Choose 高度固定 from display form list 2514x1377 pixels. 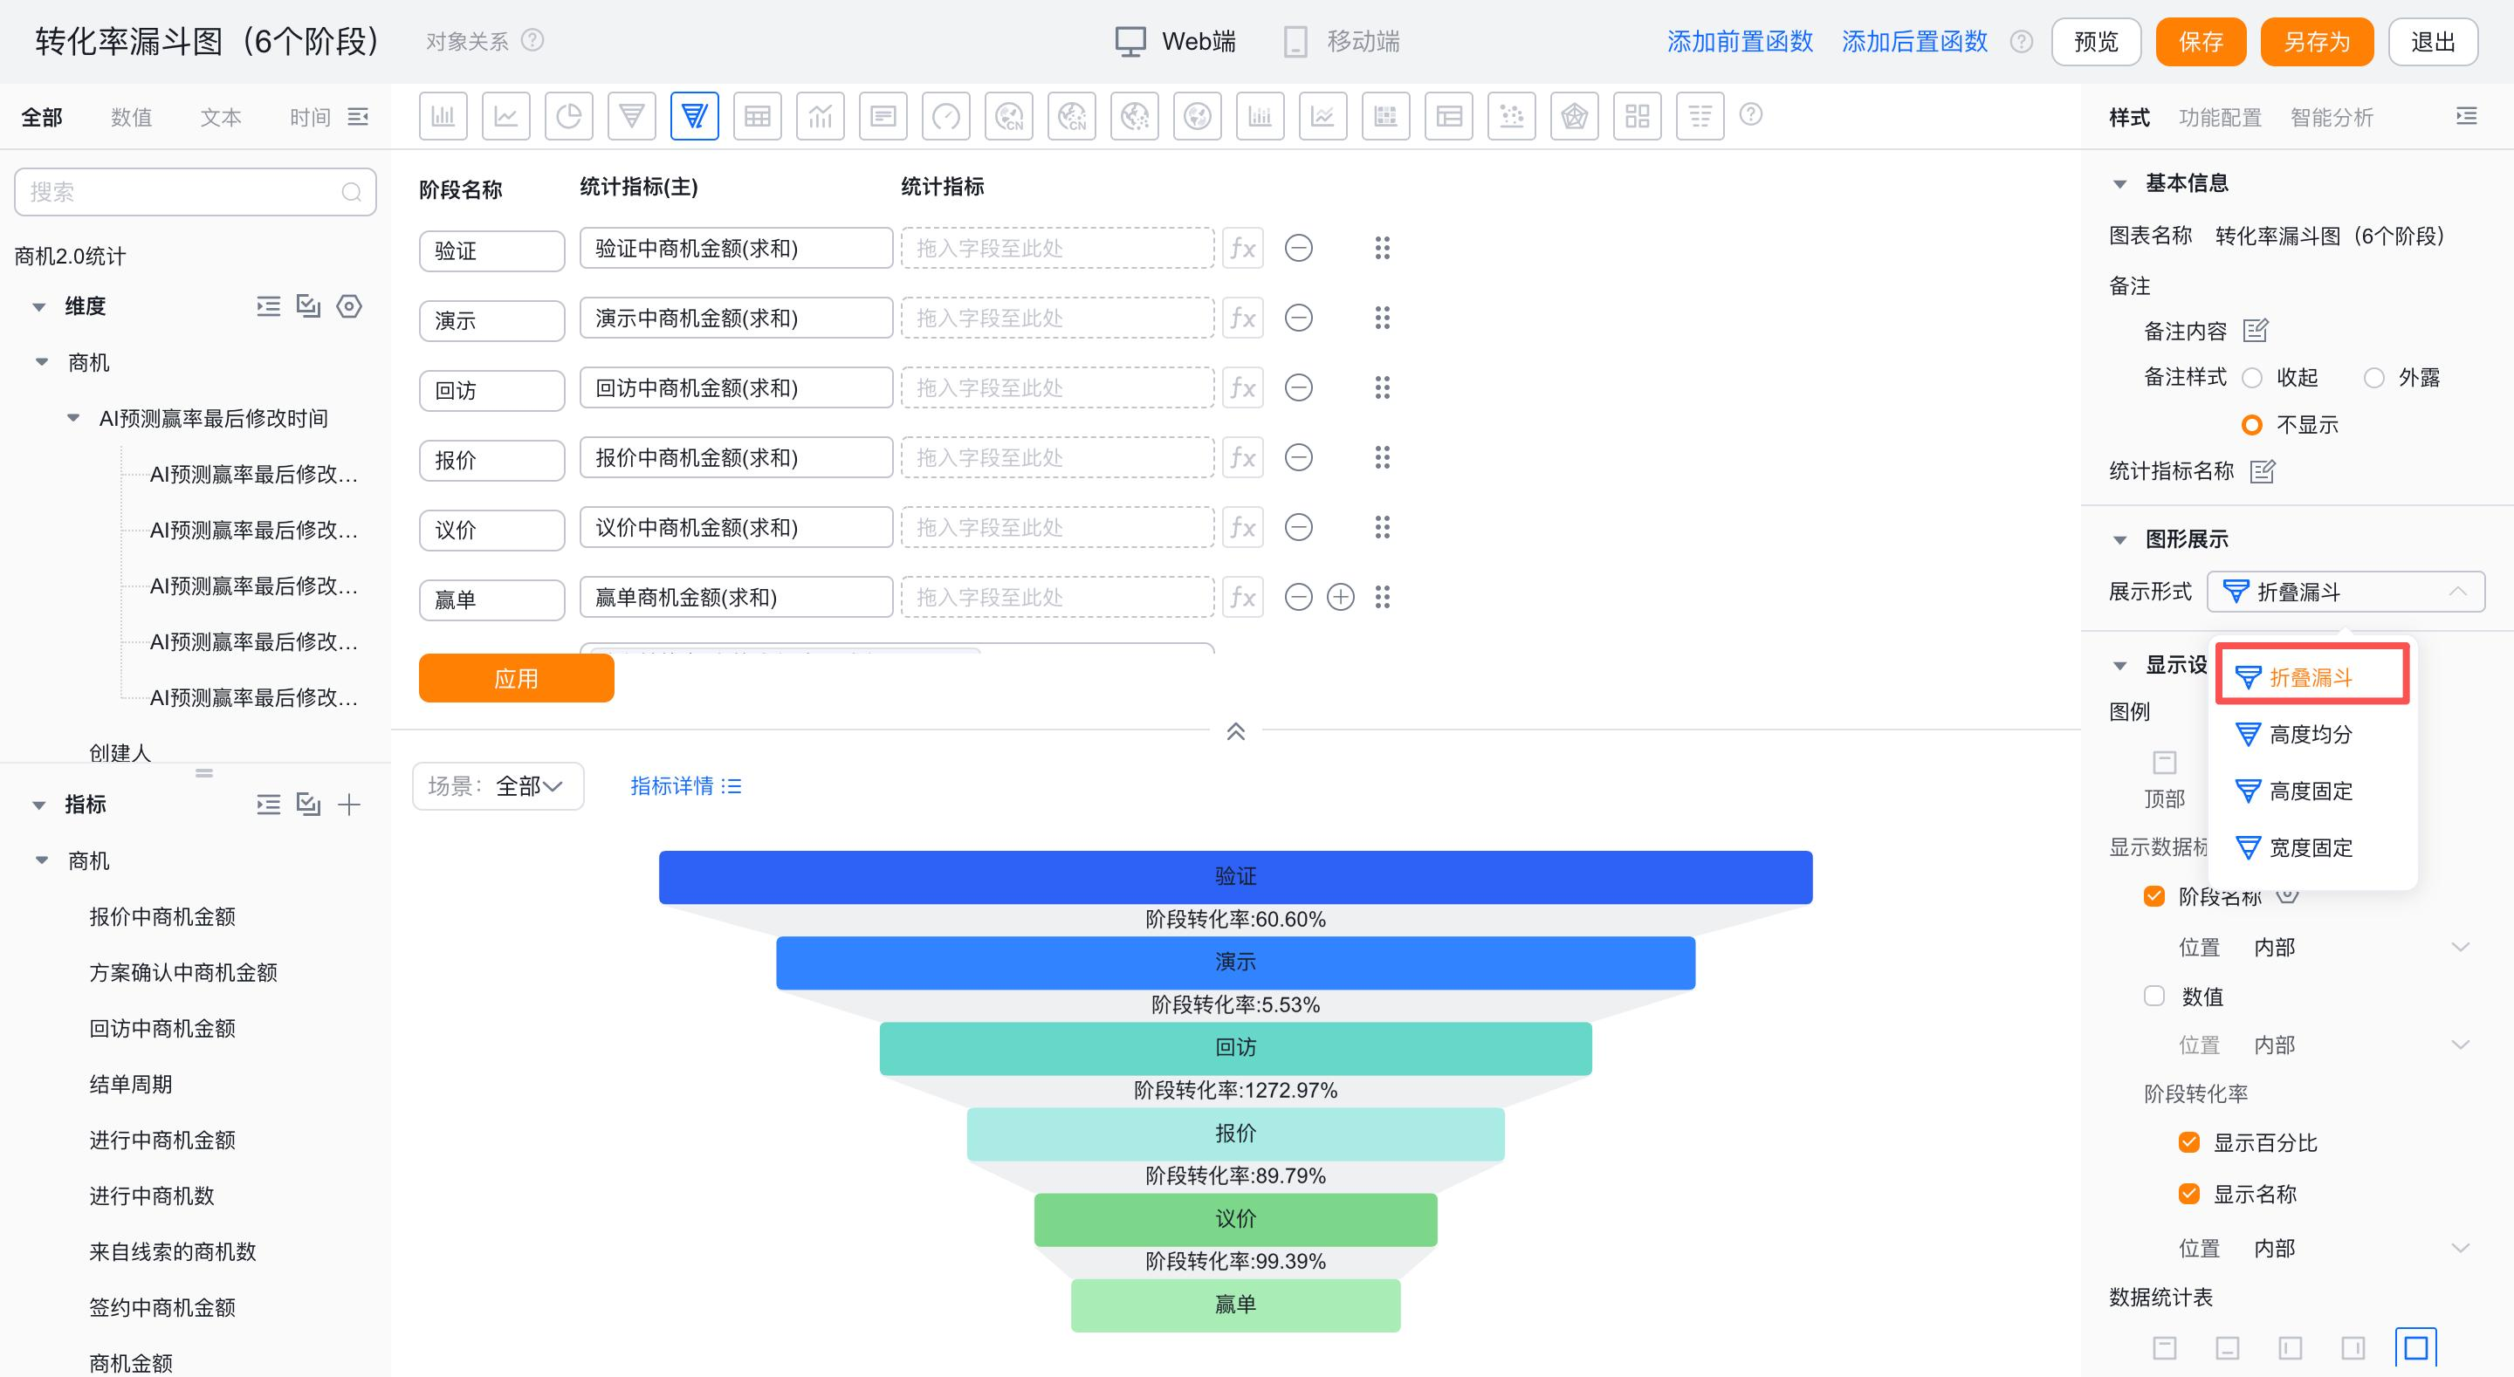(2312, 791)
